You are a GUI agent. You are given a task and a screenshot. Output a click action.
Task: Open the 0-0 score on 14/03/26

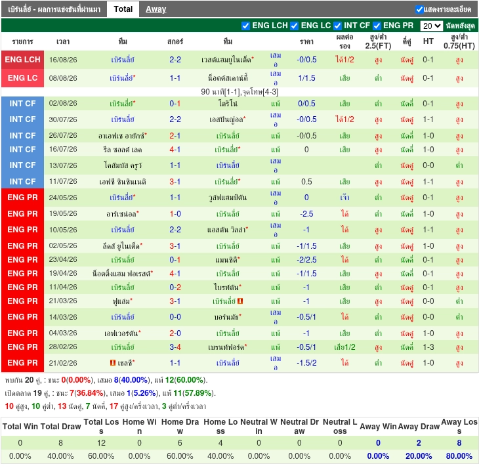click(x=175, y=317)
